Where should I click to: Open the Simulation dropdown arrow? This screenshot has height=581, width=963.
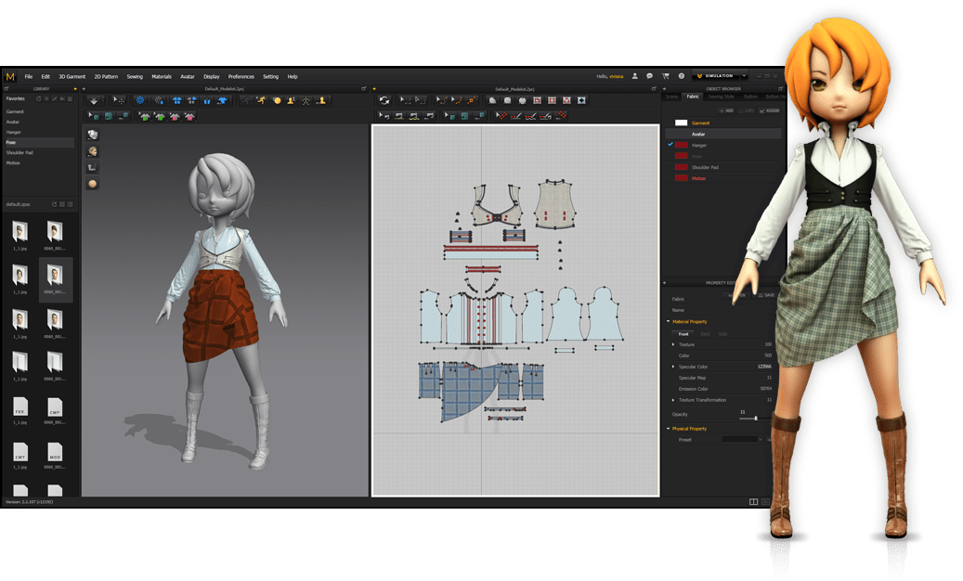(744, 76)
